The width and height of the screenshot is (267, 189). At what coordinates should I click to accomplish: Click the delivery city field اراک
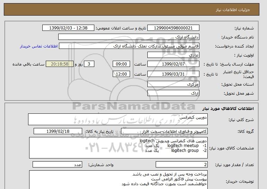pyautogui.click(x=173, y=93)
